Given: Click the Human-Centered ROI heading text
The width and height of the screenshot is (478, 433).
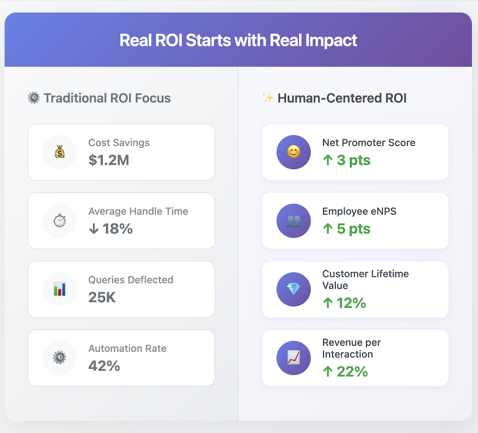Looking at the screenshot, I should point(342,98).
